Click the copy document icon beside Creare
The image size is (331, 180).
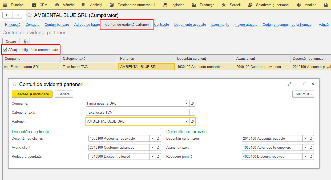tap(26, 41)
